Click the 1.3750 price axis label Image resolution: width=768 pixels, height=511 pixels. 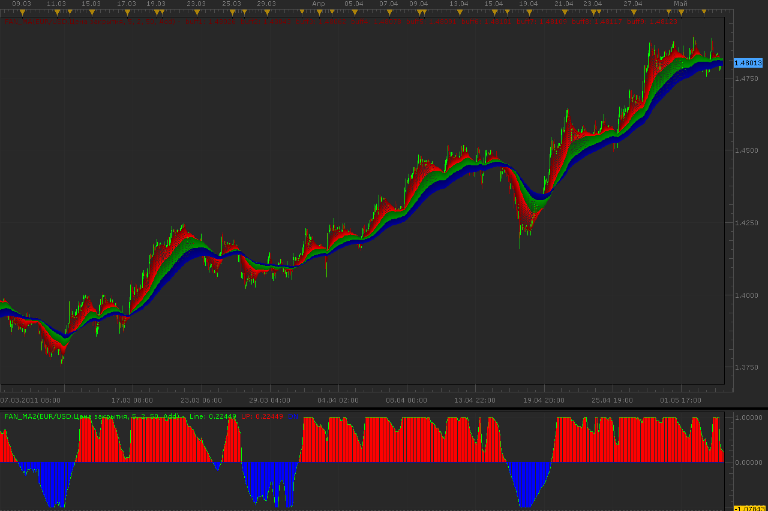(x=747, y=368)
